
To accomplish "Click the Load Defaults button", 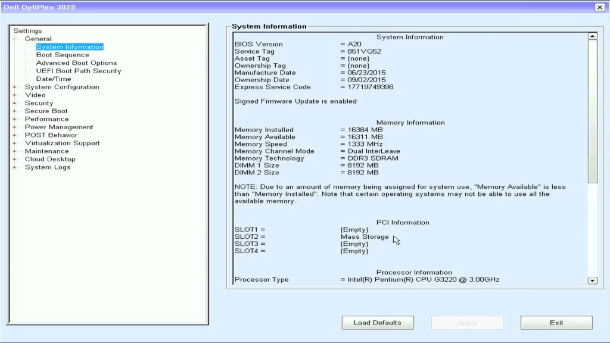I will click(378, 322).
